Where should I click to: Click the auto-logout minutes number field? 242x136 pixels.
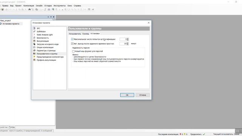tap(123, 44)
